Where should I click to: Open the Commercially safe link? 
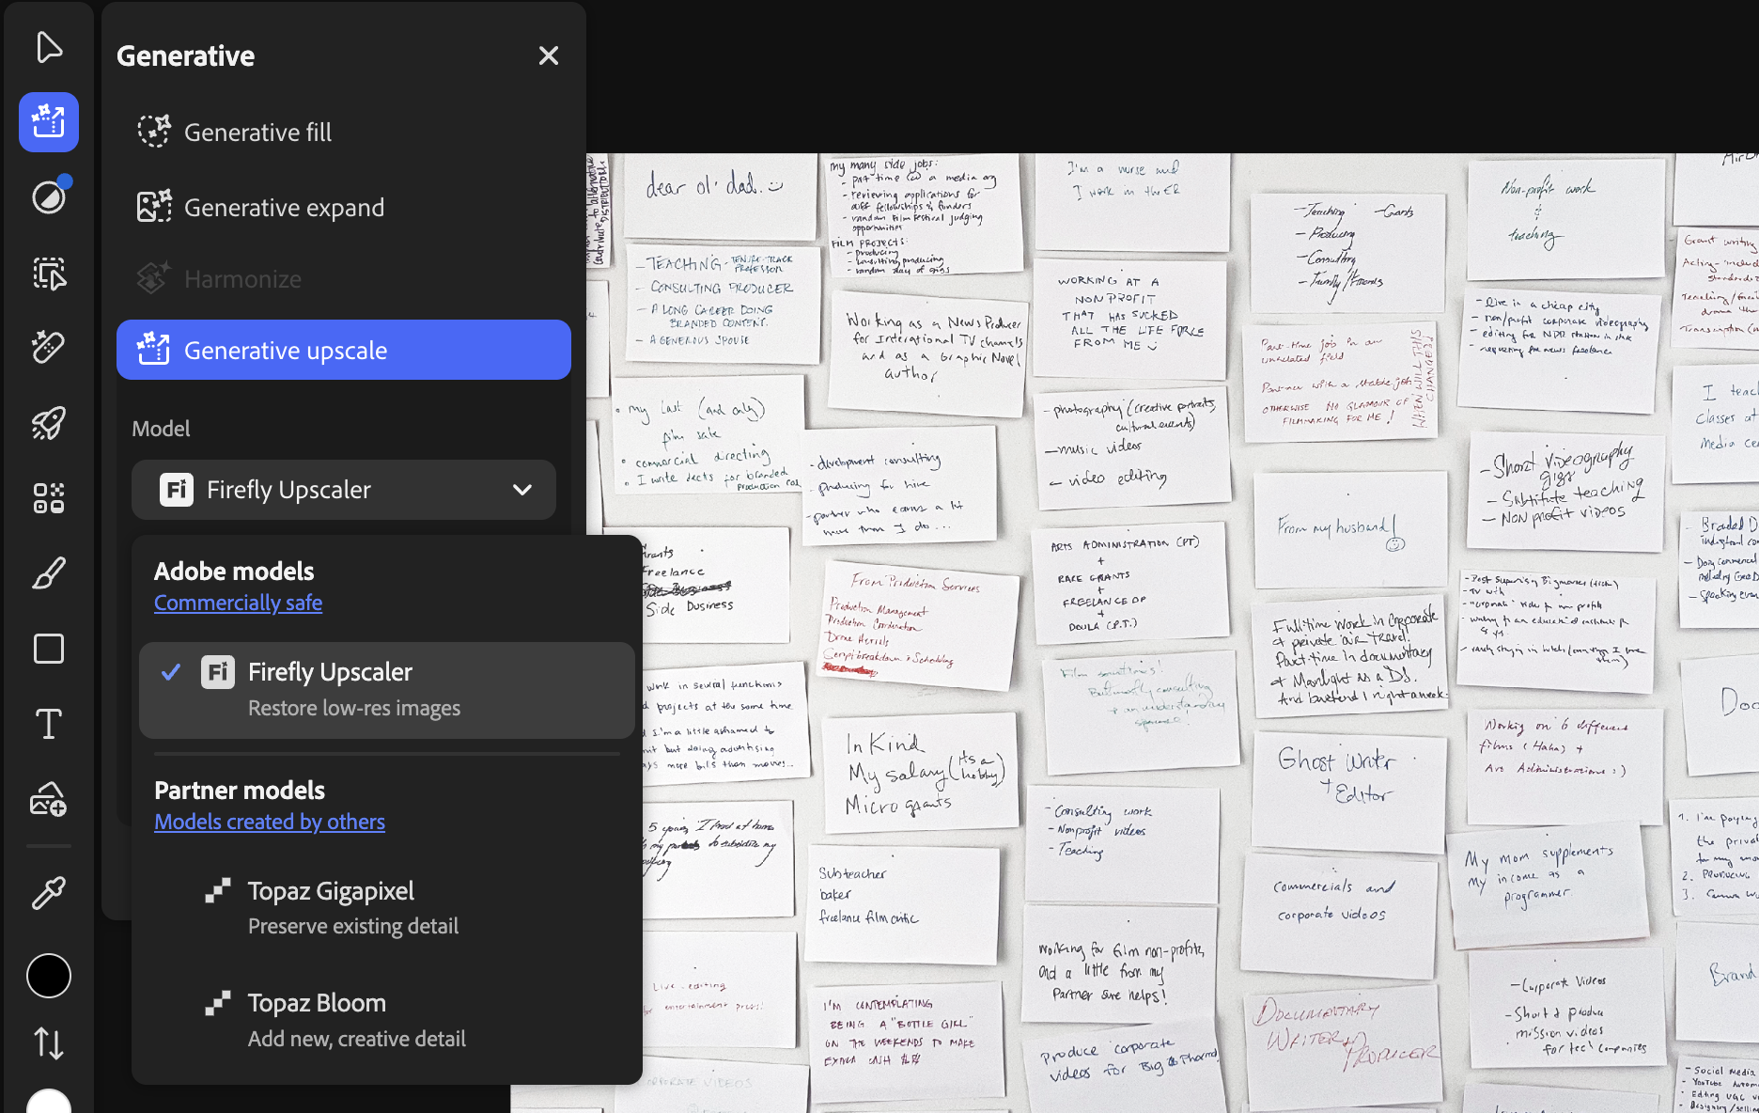click(238, 603)
